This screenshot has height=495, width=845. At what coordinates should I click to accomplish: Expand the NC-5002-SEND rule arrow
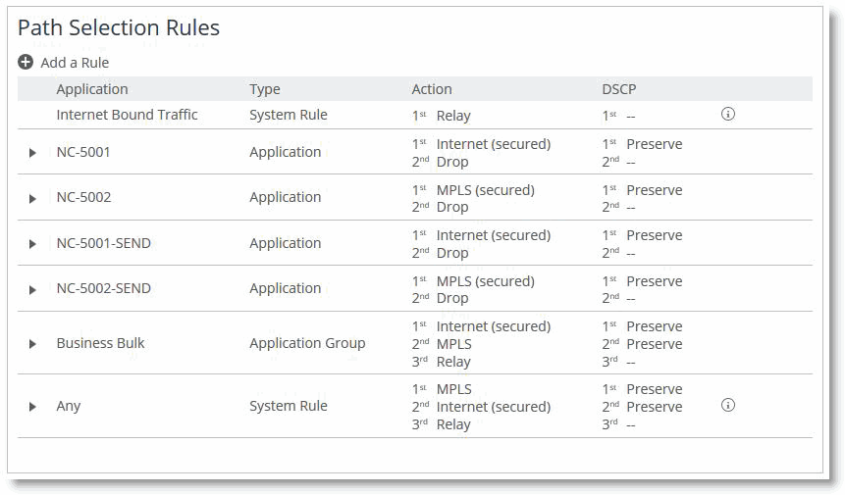pos(32,289)
